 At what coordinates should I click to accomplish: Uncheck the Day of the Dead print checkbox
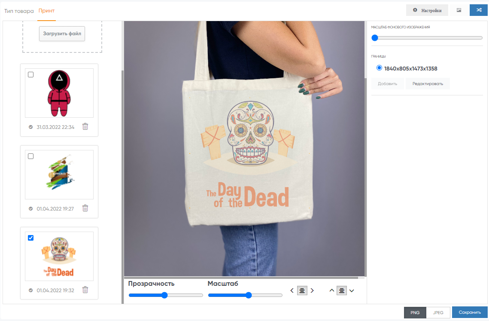(x=30, y=238)
